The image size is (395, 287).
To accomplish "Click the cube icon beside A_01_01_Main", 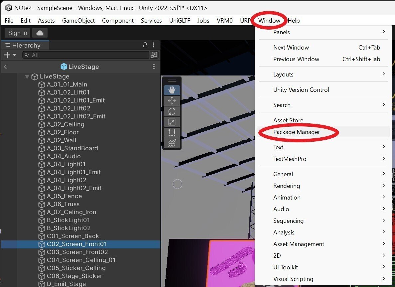I will tap(42, 85).
